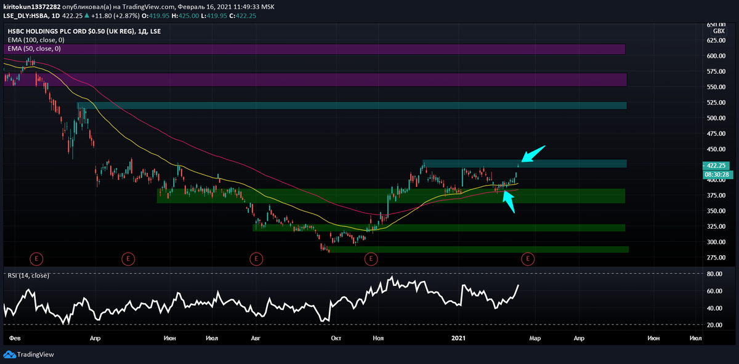Click the earnings E marker between Апр and Июн
Screen dimensions: 739x364
point(127,259)
